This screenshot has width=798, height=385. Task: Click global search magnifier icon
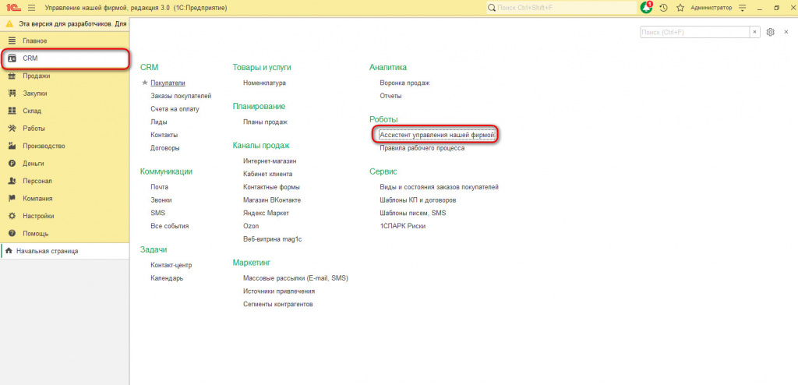tap(492, 8)
